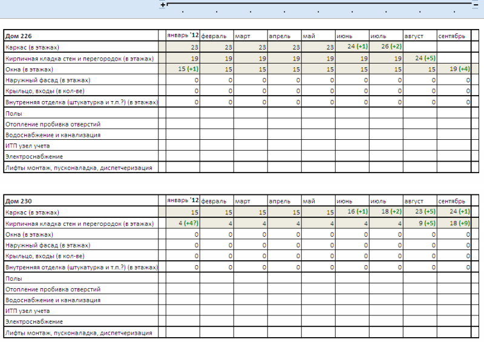Select cell '24 (+1)' in Дом 226 июнь
This screenshot has height=342, width=484.
352,47
